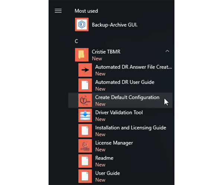Click the Most used section heading
The width and height of the screenshot is (223, 185).
[x=86, y=11]
